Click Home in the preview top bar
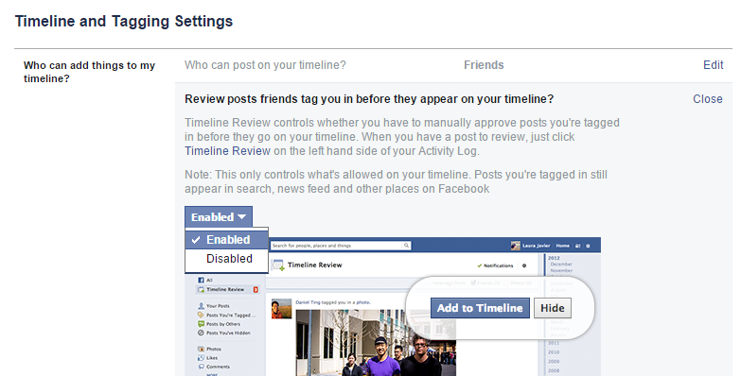The width and height of the screenshot is (741, 376). [x=562, y=246]
